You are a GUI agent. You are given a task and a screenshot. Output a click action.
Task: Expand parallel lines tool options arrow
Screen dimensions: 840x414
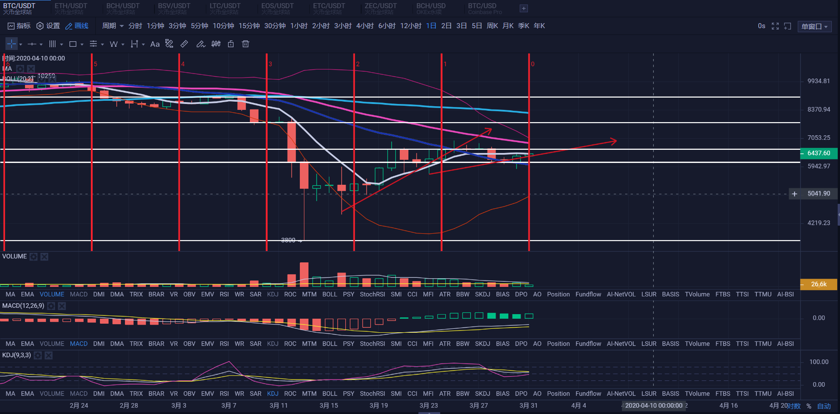(x=61, y=44)
